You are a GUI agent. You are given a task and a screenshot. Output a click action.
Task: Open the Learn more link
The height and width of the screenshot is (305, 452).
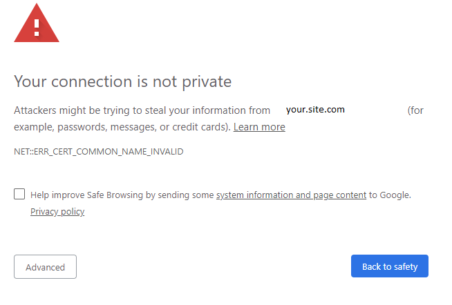(x=259, y=127)
